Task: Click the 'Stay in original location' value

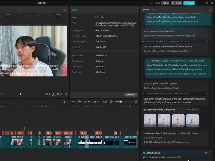Action: coord(107,36)
